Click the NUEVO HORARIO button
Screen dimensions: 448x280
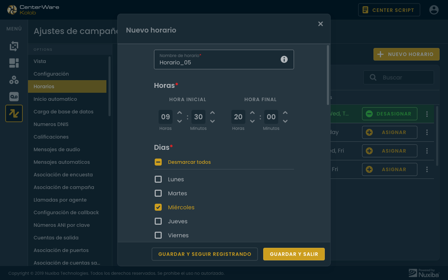[x=406, y=54]
